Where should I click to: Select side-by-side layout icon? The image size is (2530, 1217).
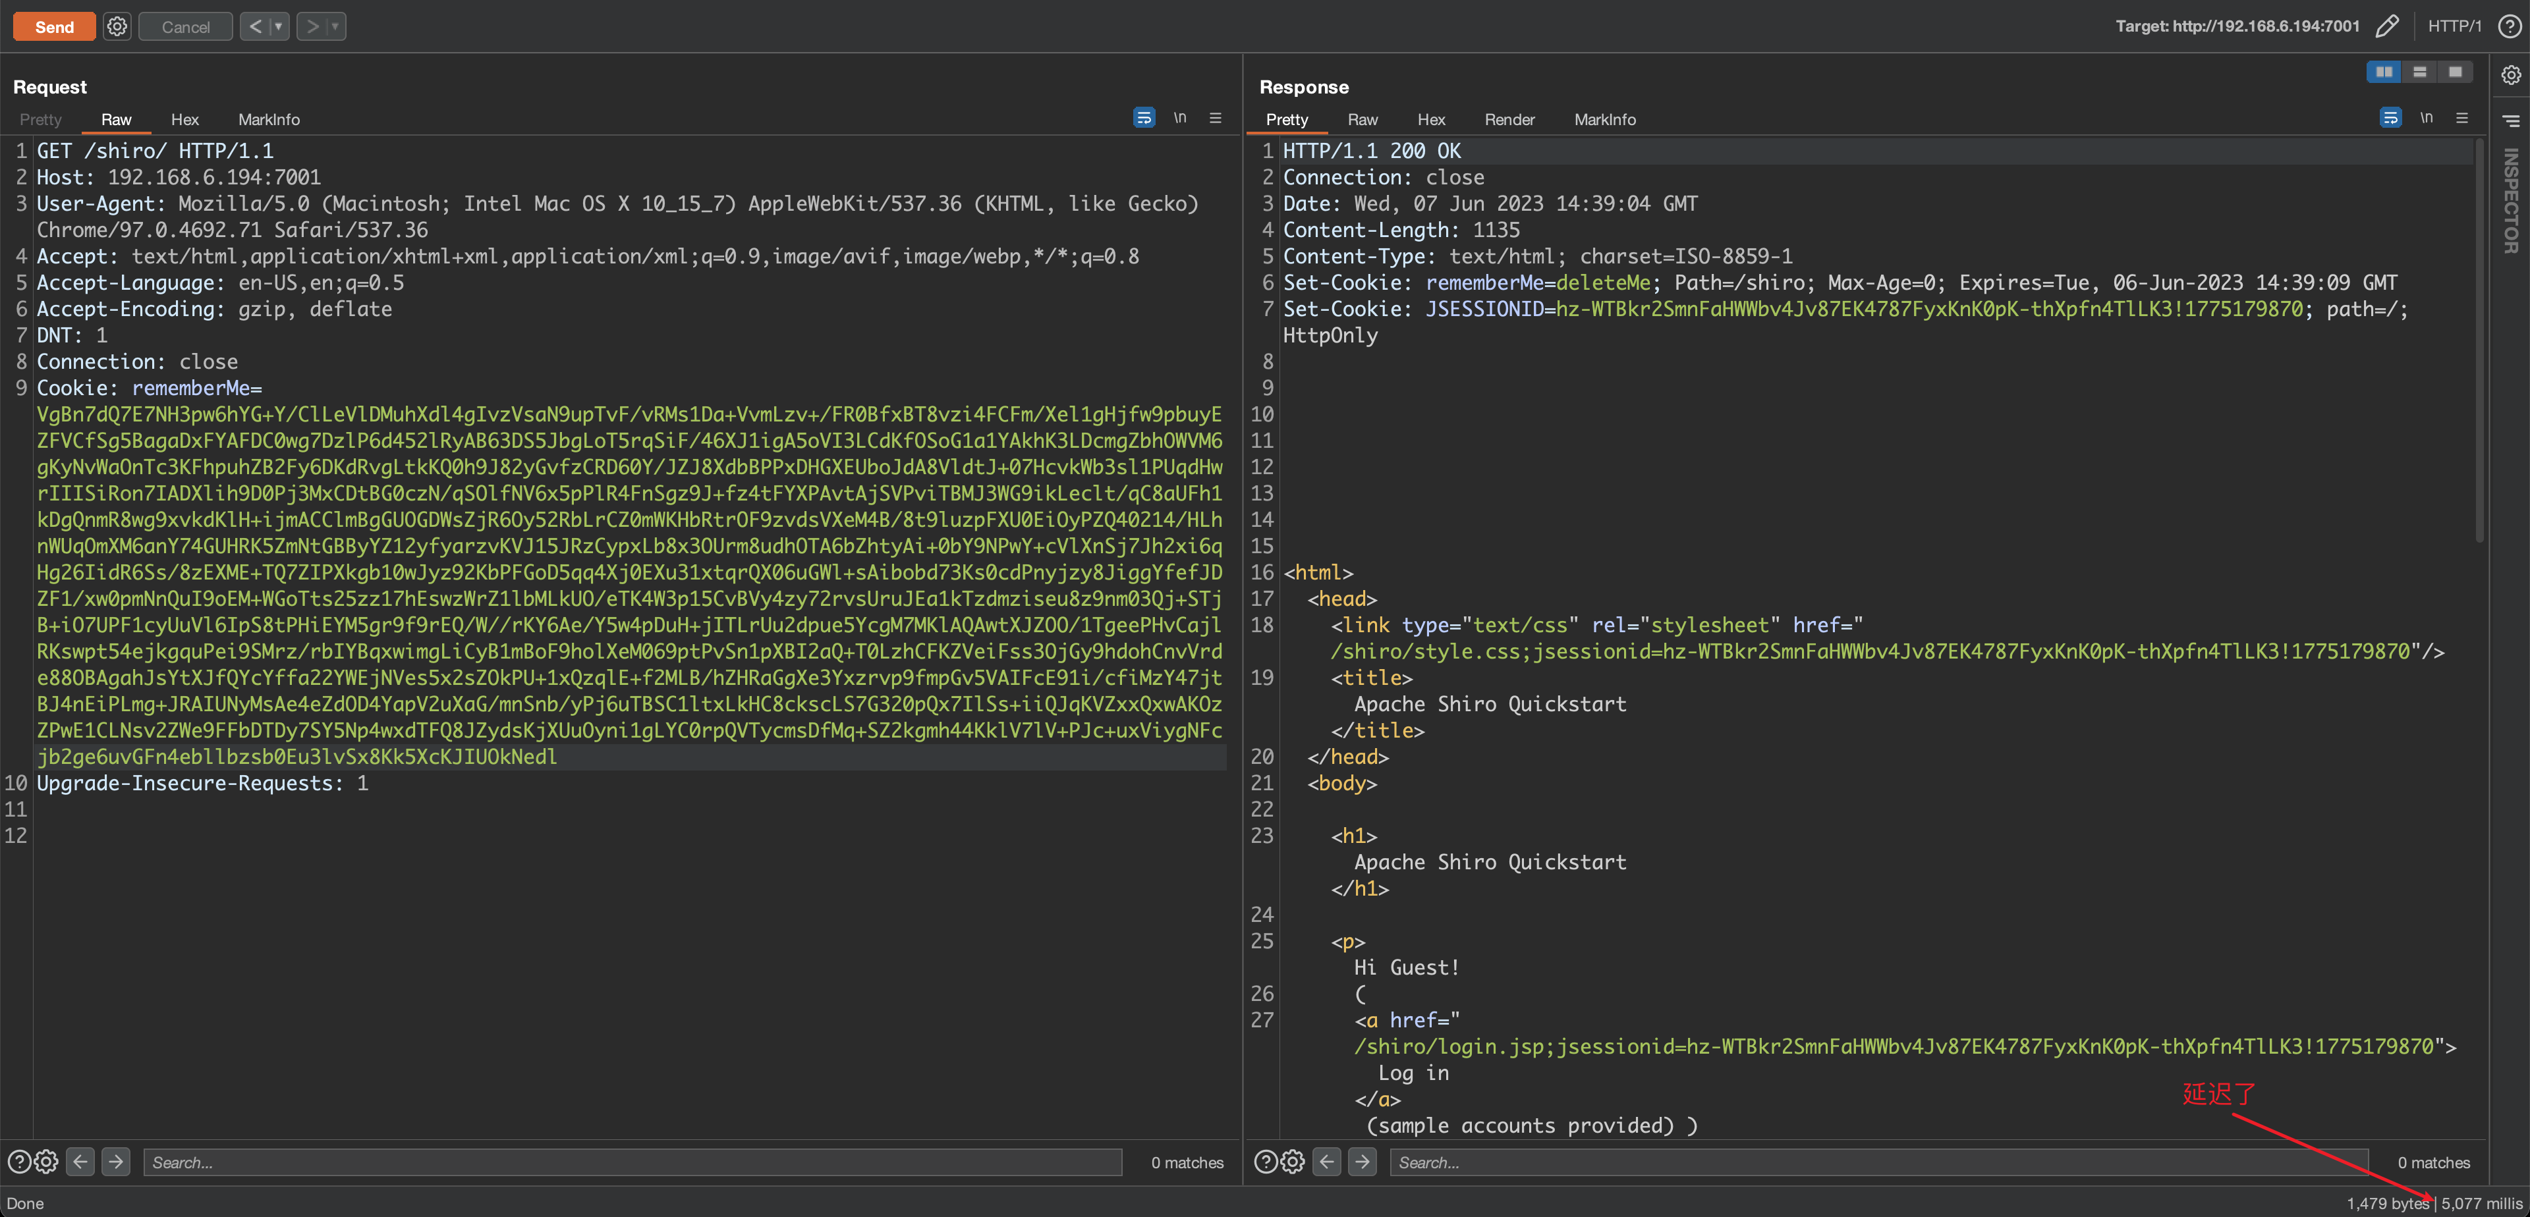2382,72
